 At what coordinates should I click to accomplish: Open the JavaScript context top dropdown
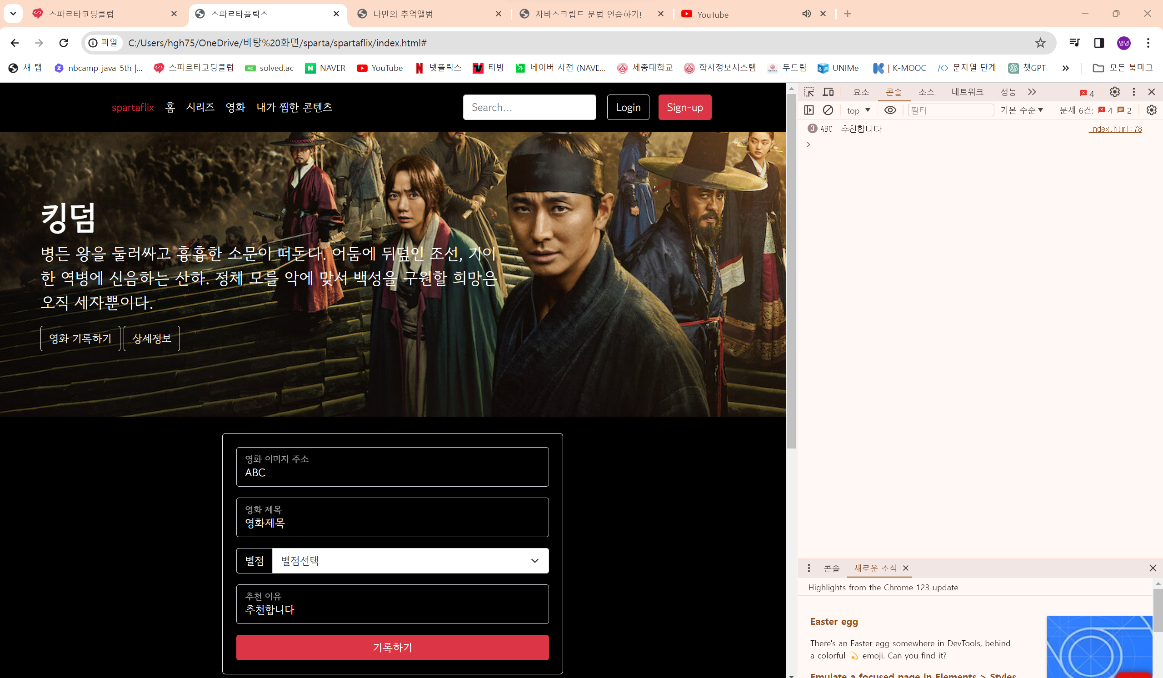click(x=859, y=110)
